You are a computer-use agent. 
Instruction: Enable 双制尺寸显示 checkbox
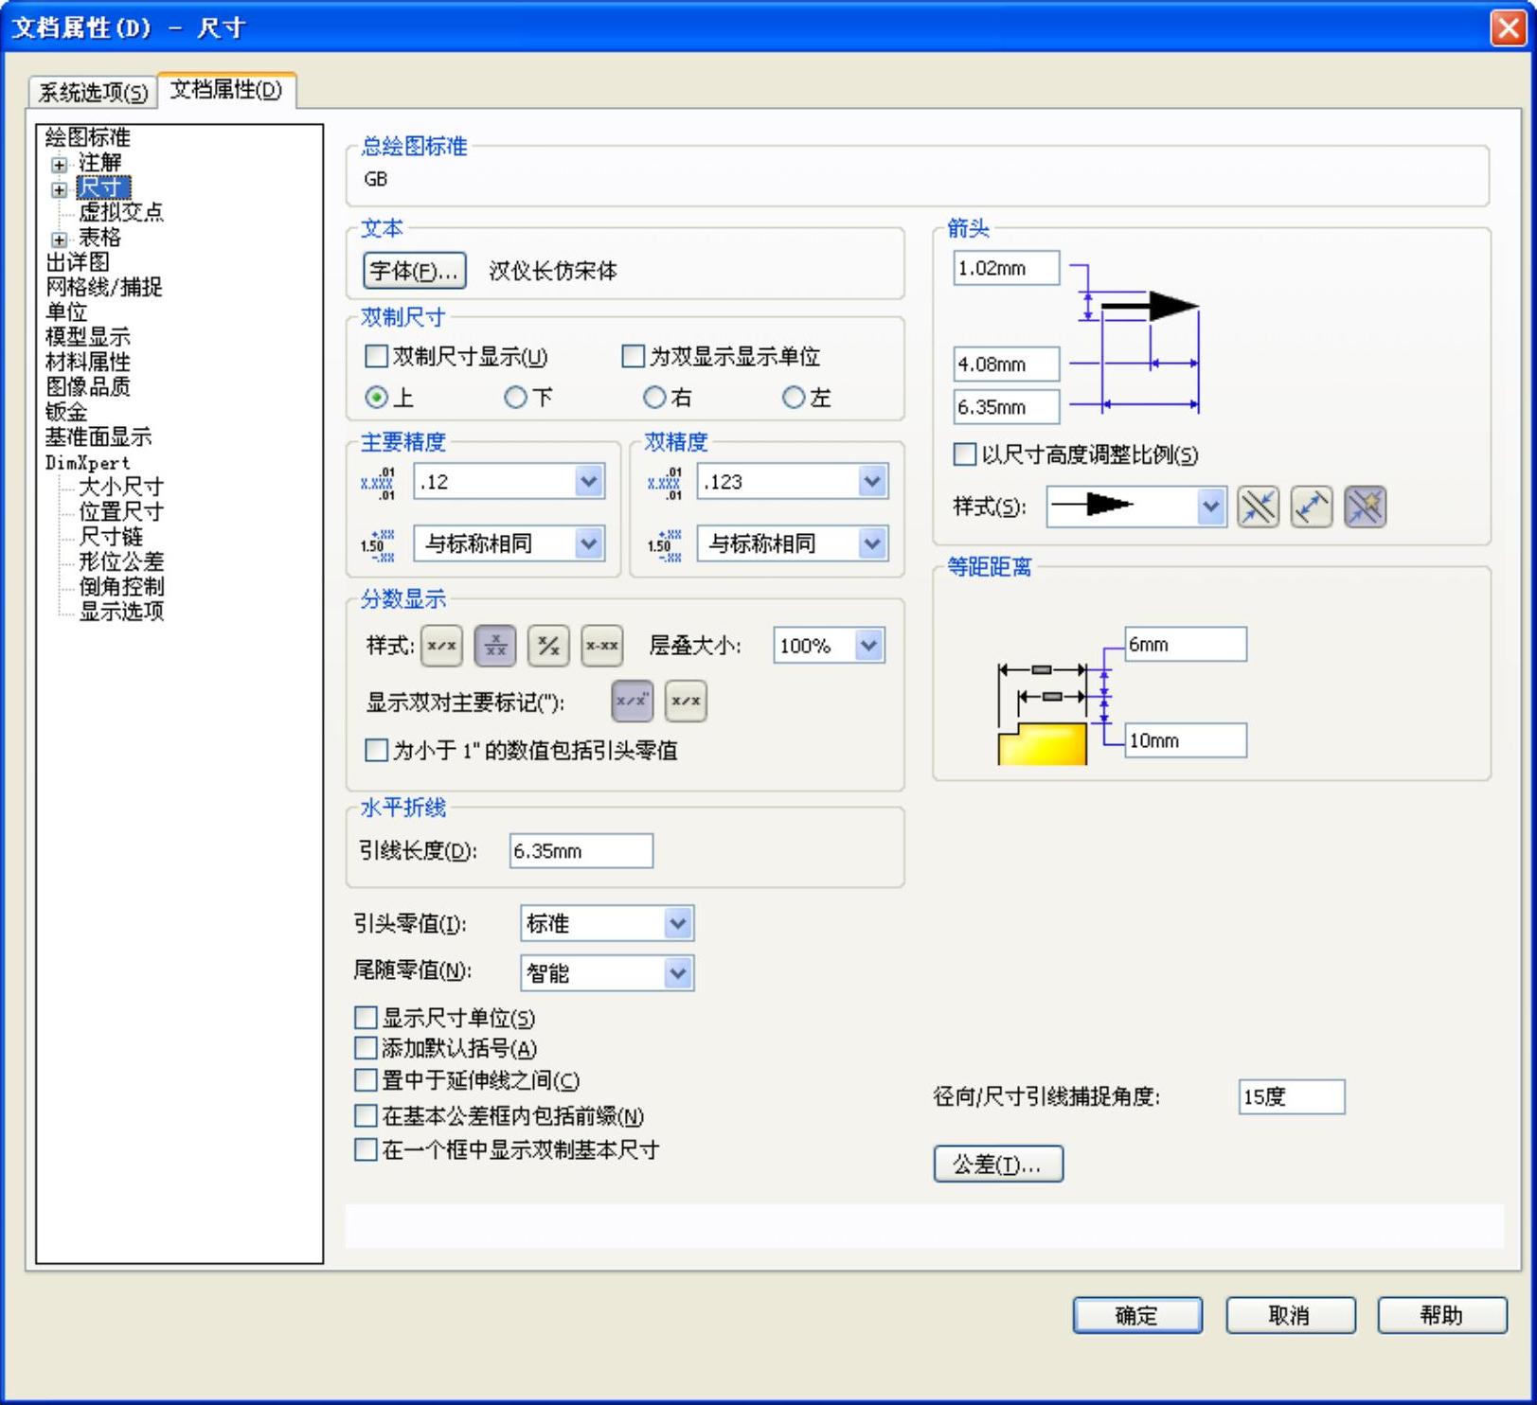pos(377,357)
